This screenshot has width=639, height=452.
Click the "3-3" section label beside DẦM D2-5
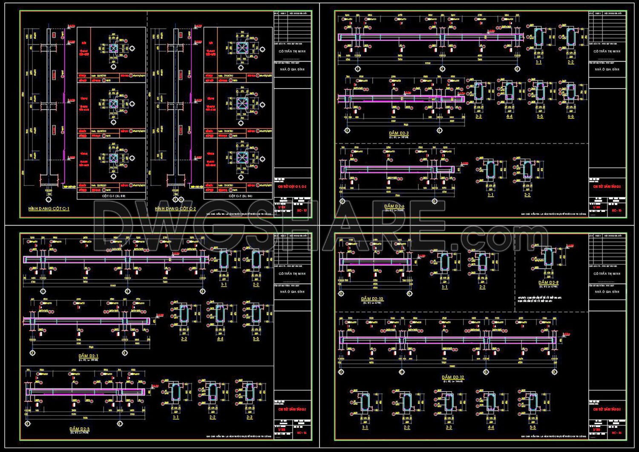tap(249, 417)
